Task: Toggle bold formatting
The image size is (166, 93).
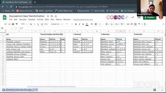Action: [76, 24]
